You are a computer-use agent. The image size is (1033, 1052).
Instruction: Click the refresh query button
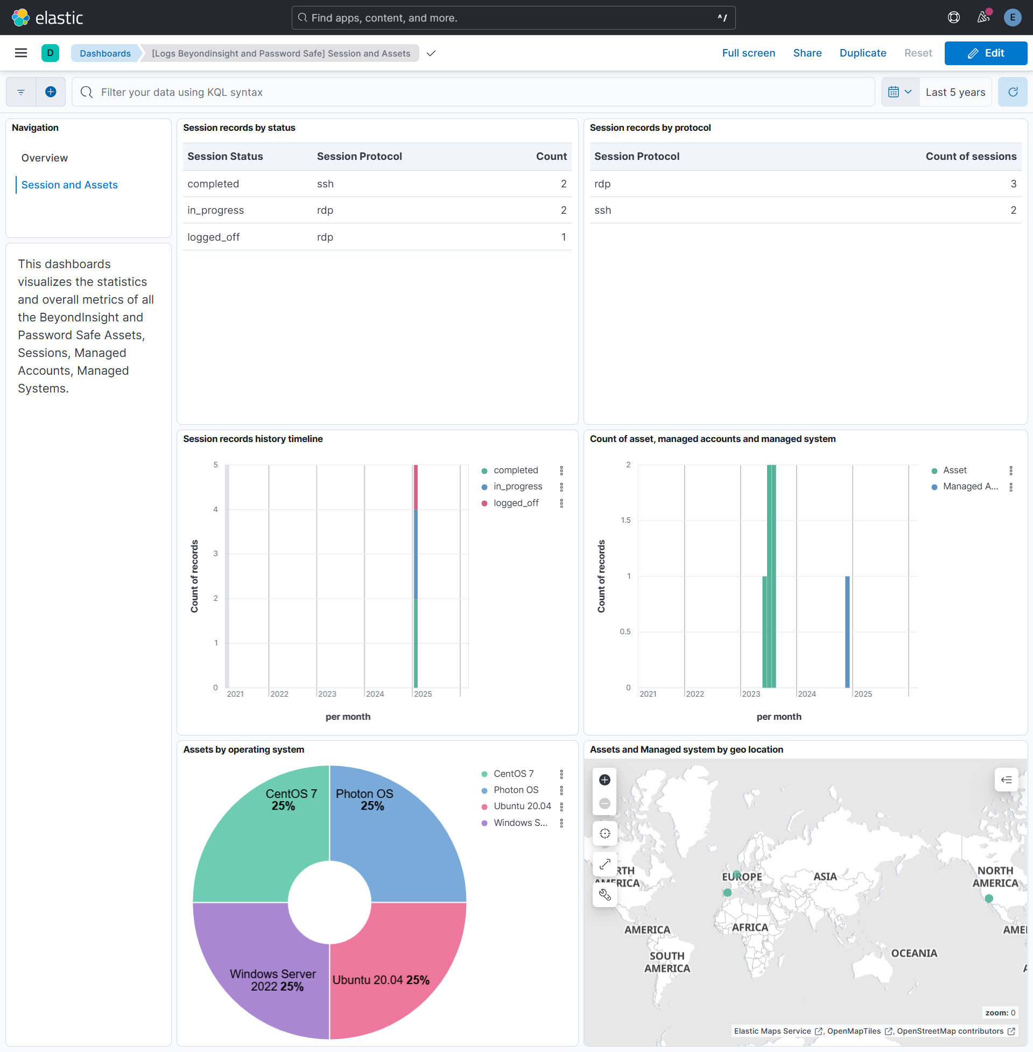click(1013, 92)
